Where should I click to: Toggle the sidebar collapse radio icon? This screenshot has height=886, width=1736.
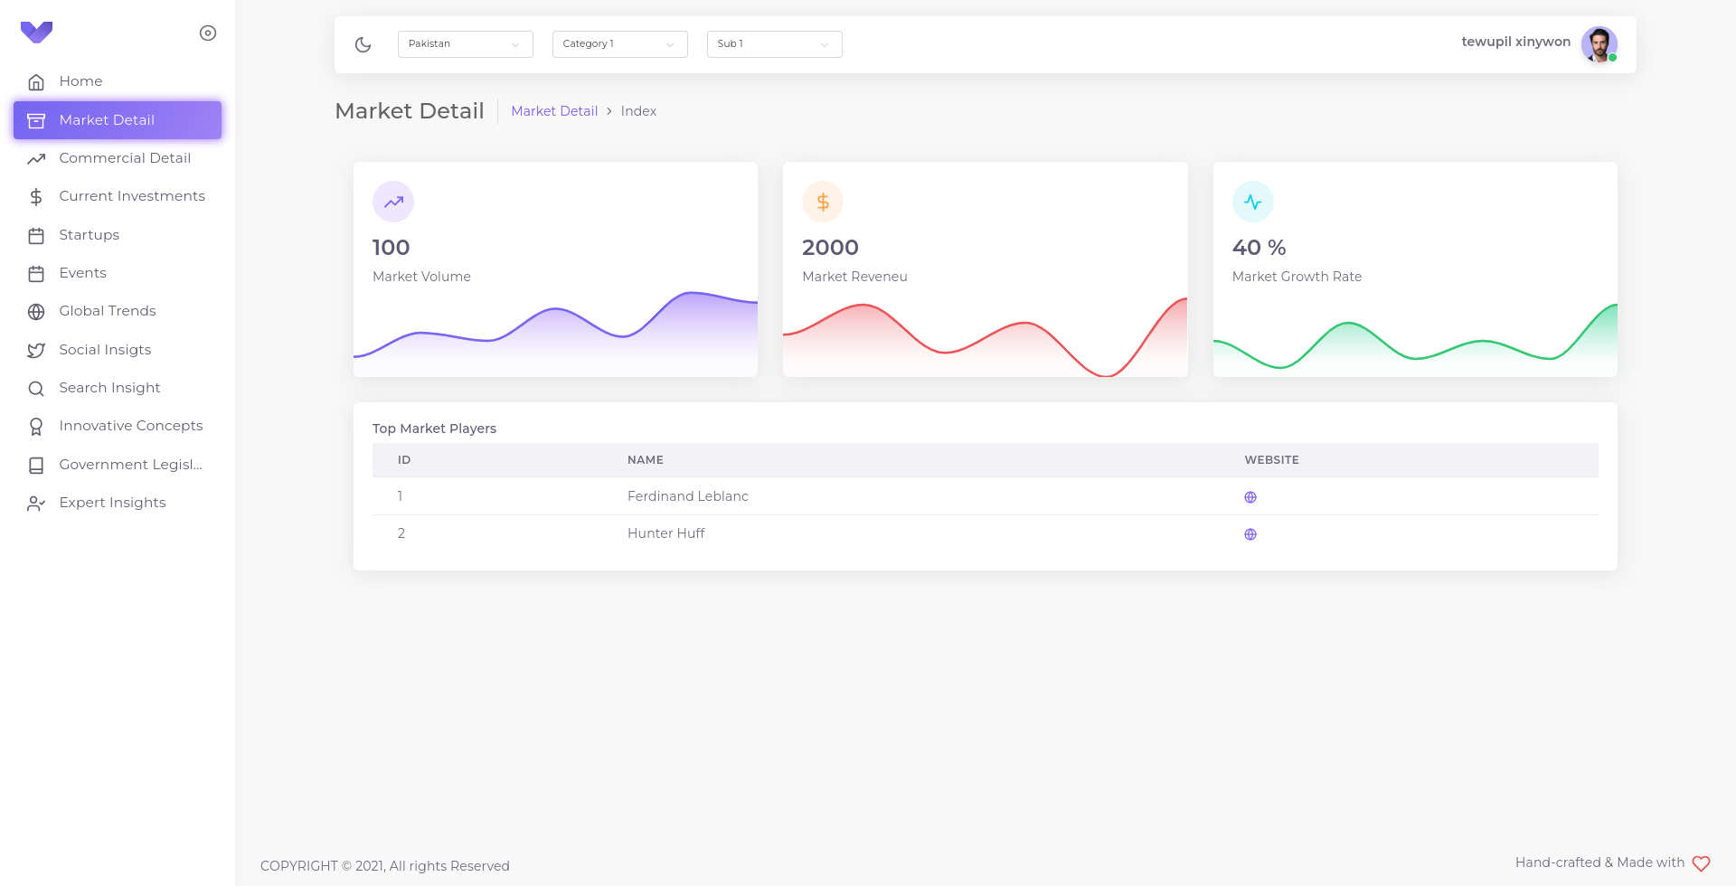point(208,33)
